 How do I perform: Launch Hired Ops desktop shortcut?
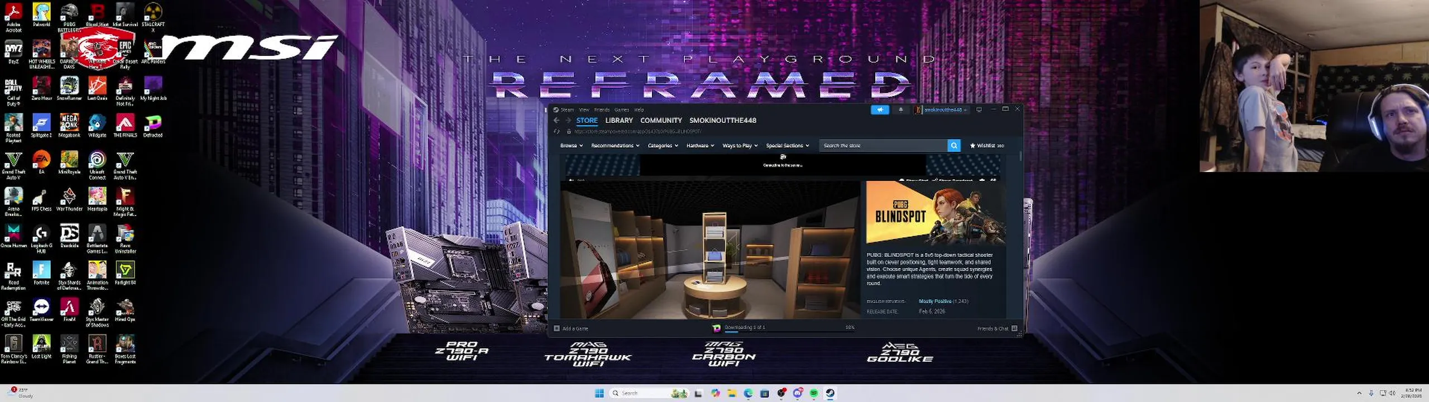(125, 310)
